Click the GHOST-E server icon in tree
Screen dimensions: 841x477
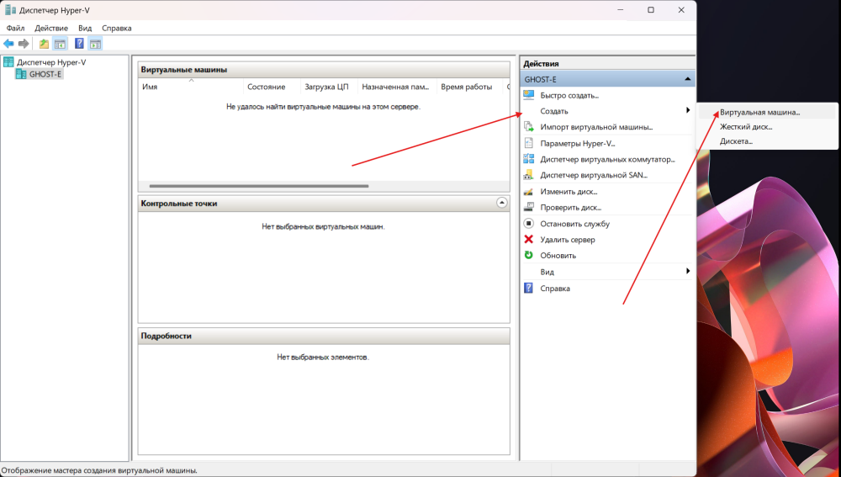coord(21,74)
